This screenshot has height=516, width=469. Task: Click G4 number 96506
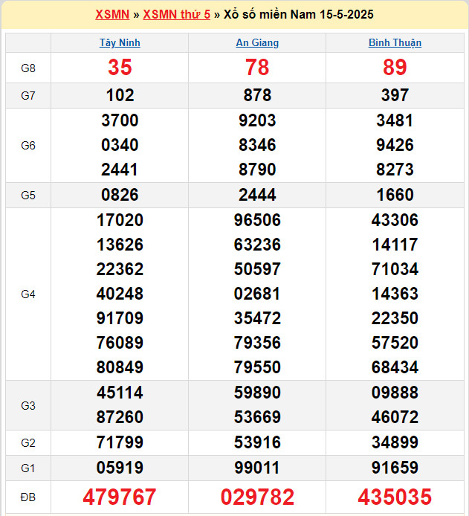(x=257, y=220)
